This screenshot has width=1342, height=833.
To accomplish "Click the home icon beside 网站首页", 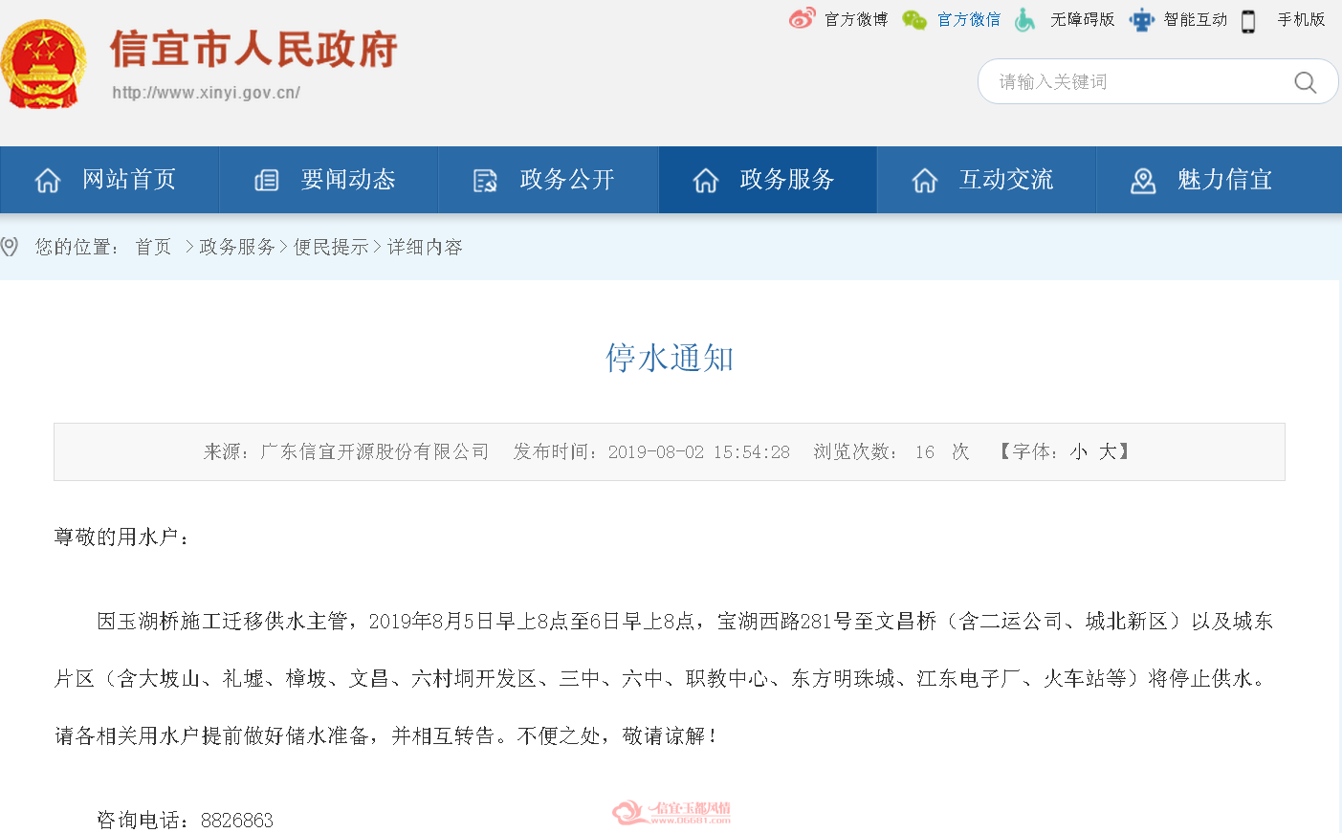I will (x=48, y=180).
